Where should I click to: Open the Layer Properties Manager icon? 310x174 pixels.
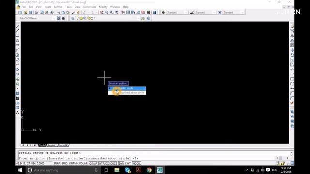pos(73,18)
